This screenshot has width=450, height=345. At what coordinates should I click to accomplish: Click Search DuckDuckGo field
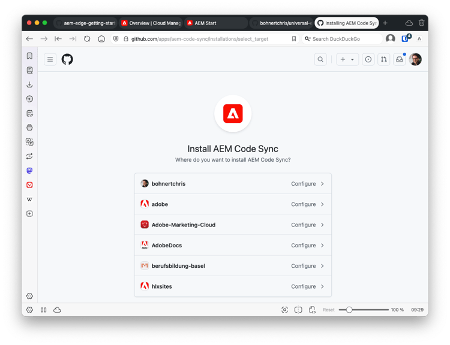pos(342,39)
